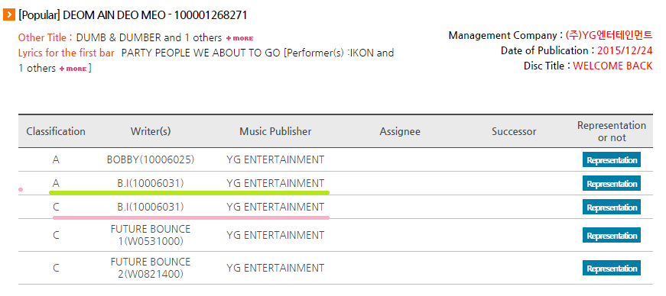This screenshot has width=666, height=296.
Task: Click the Representation button in B.I's C row
Action: point(611,208)
